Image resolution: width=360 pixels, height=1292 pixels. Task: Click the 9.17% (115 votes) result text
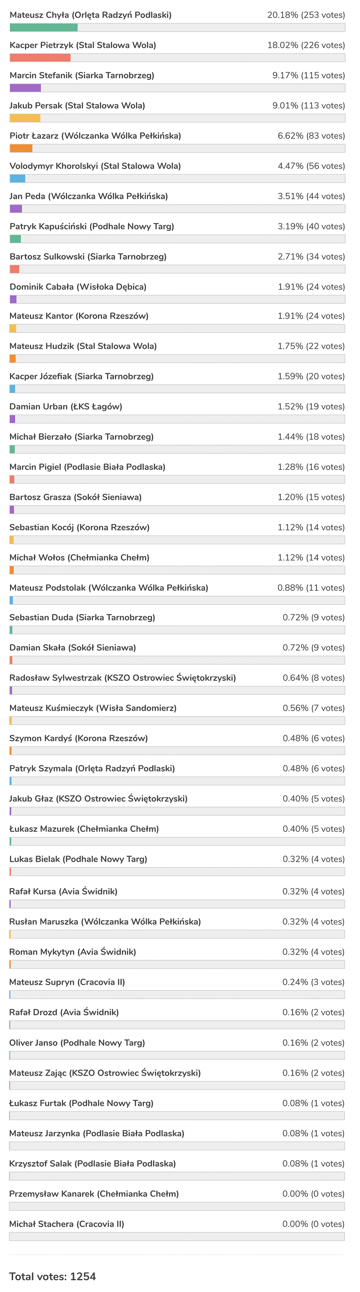pyautogui.click(x=308, y=75)
